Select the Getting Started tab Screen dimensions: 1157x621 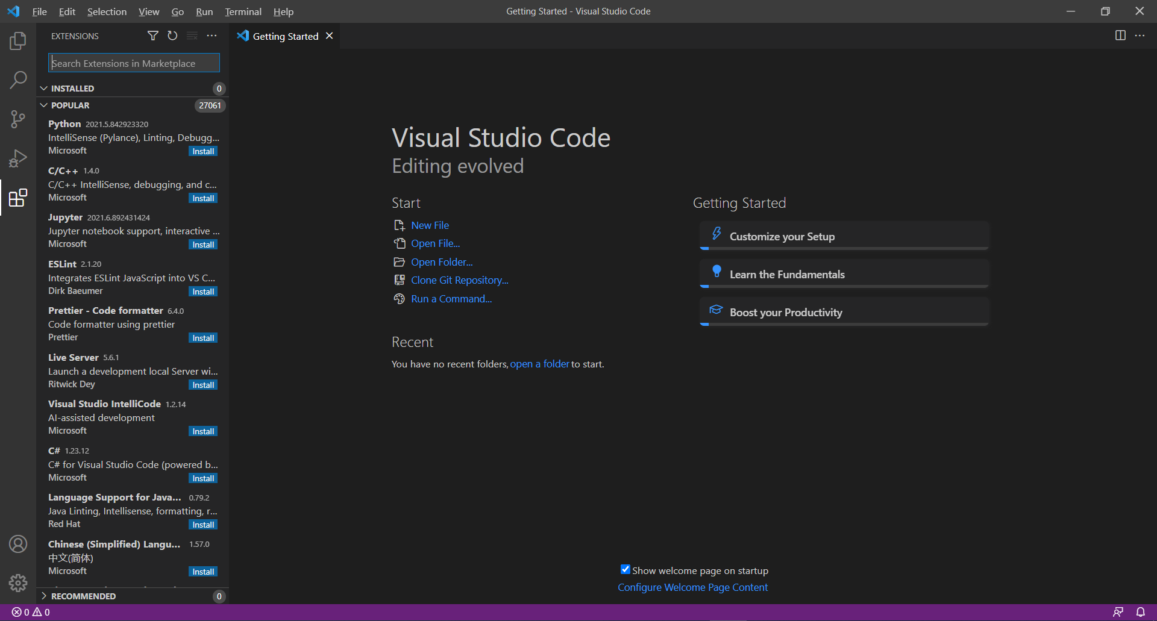click(286, 36)
